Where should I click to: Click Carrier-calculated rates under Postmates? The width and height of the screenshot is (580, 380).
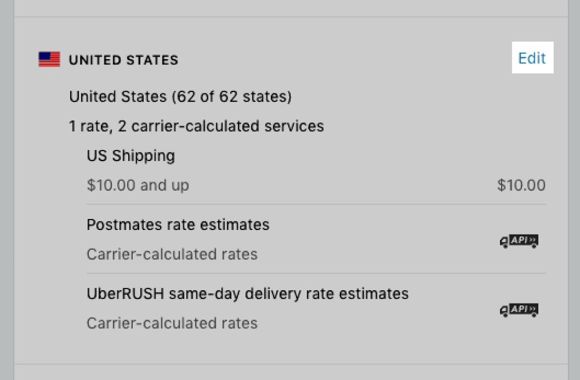tap(172, 254)
